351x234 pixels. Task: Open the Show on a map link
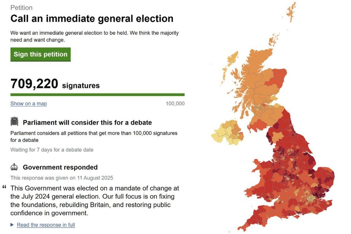pos(28,103)
